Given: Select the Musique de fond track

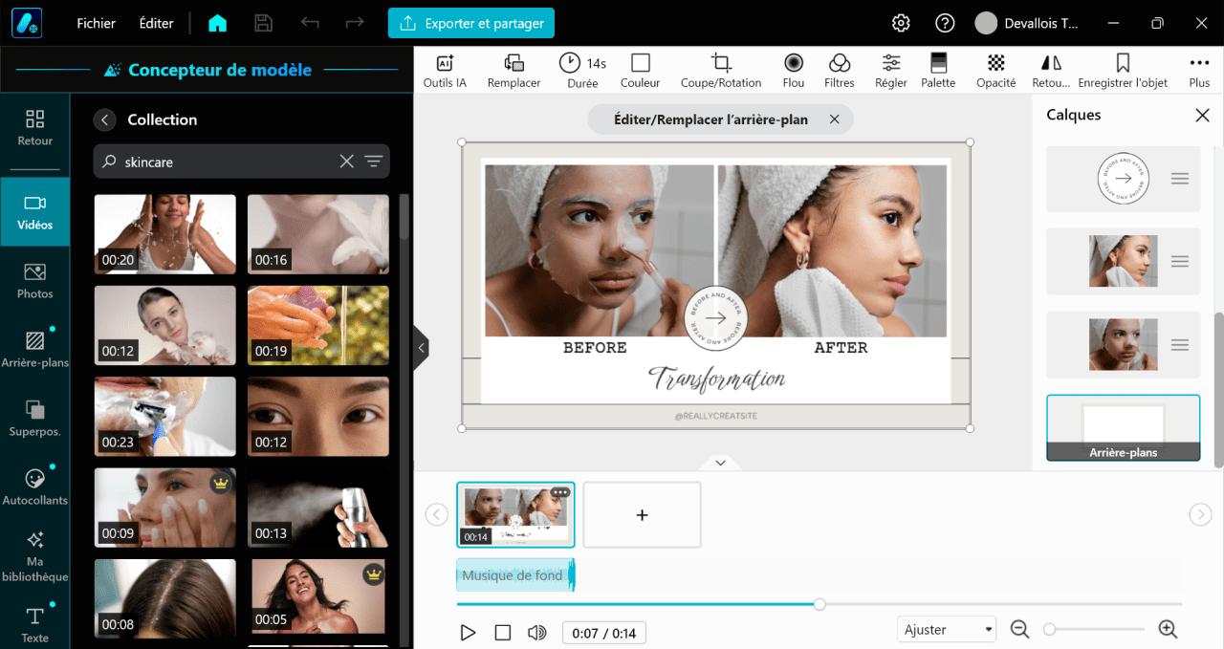Looking at the screenshot, I should [515, 575].
